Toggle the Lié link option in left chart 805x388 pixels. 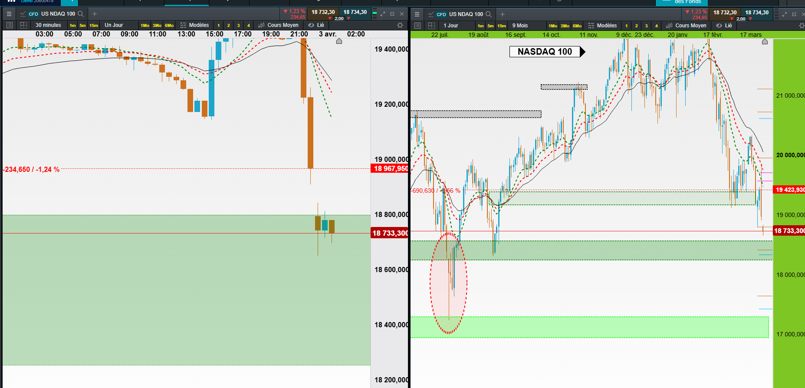pyautogui.click(x=316, y=25)
